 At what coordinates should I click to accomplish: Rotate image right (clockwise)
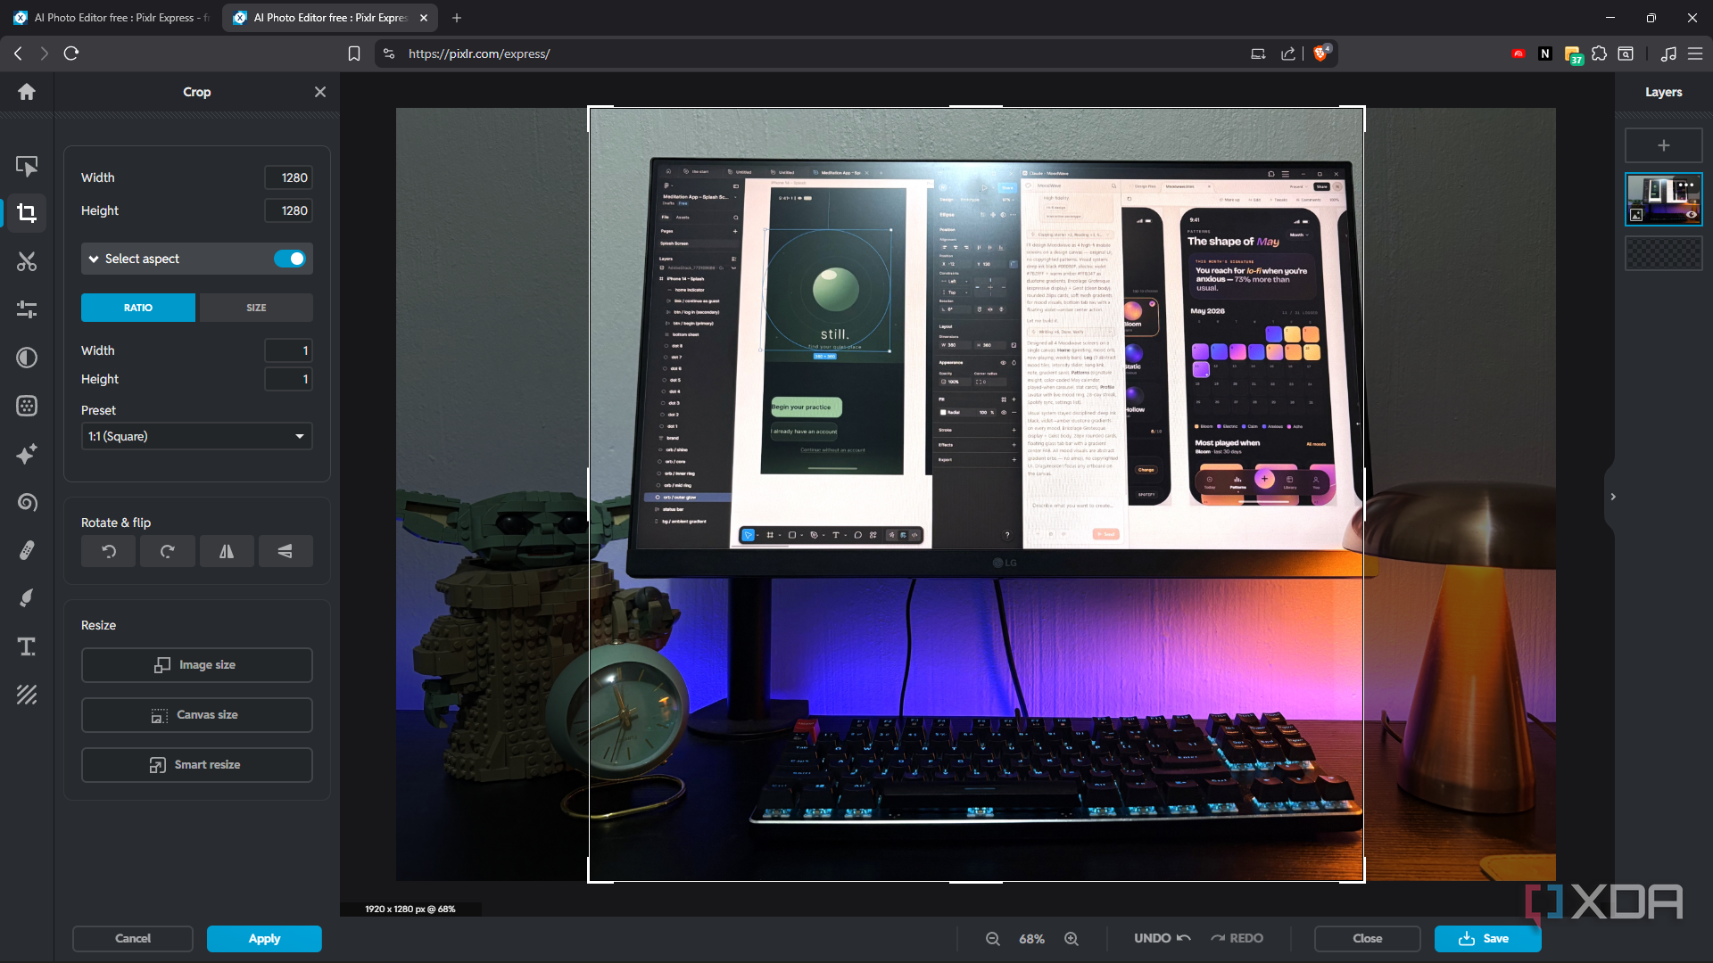click(x=167, y=551)
